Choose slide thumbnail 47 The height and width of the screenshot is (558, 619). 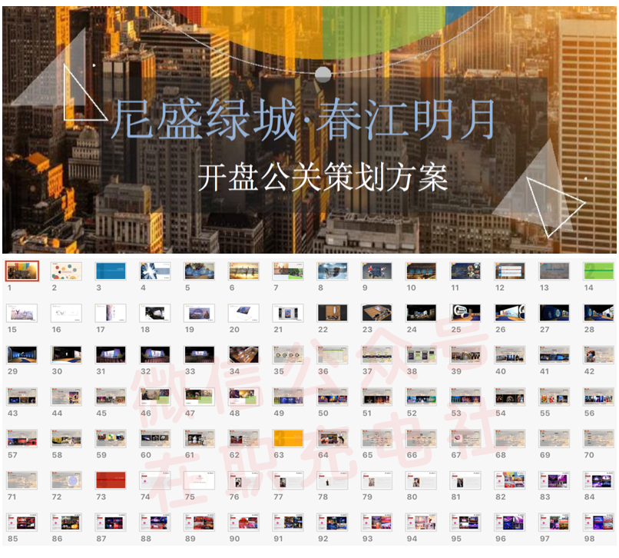[200, 397]
